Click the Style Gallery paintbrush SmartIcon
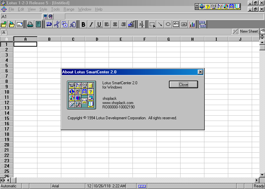This screenshot has width=265, height=189. tap(131, 24)
